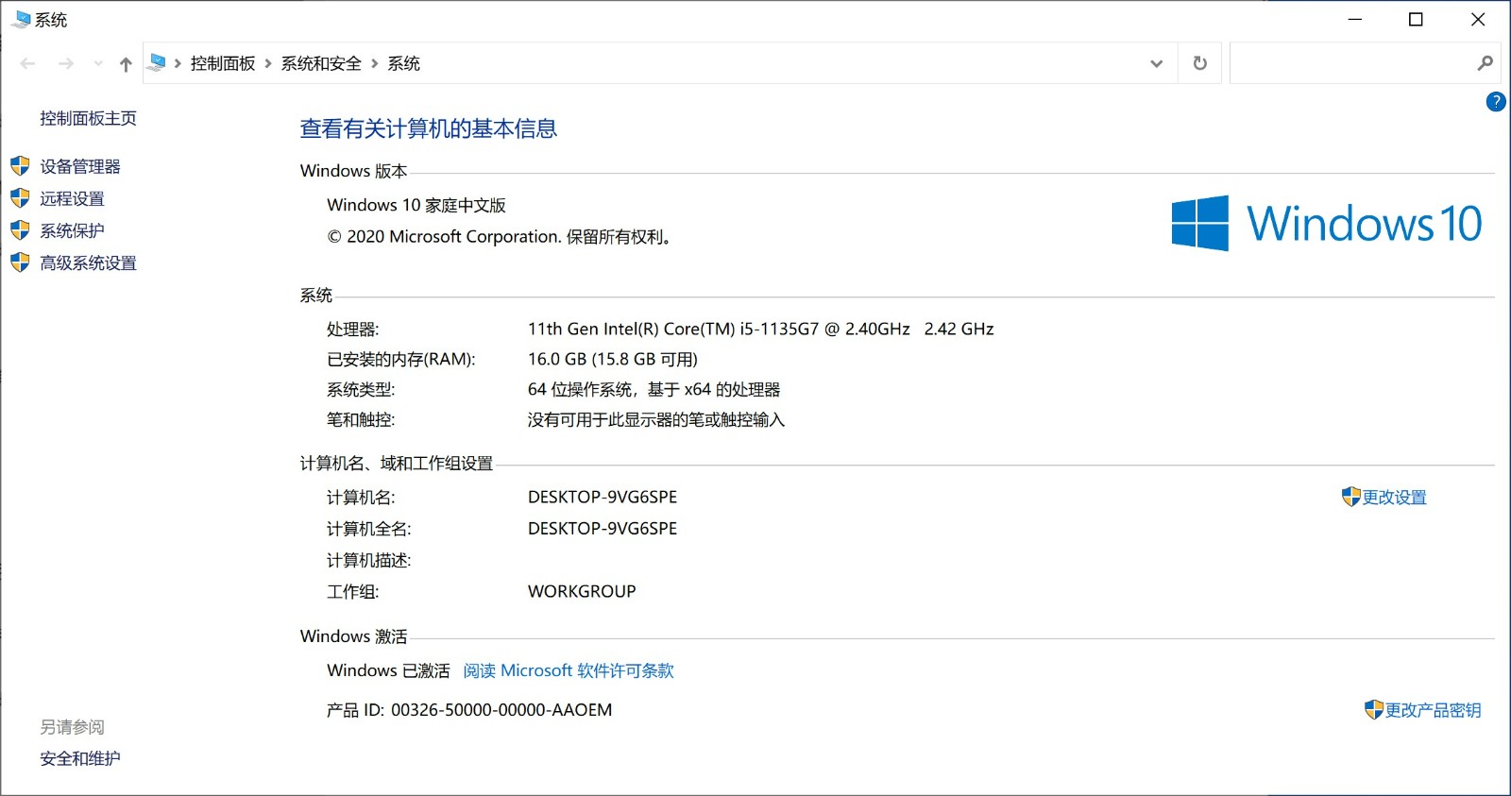Expand chevron after 系统和安全 breadcrumb
The height and width of the screenshot is (796, 1511).
pyautogui.click(x=375, y=63)
